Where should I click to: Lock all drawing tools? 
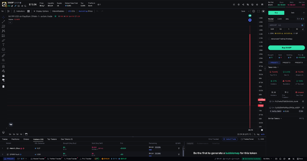[x=3, y=76]
